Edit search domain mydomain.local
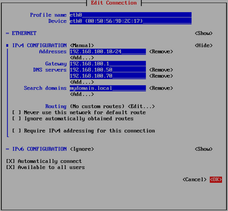228x211 pixels. tap(108, 88)
